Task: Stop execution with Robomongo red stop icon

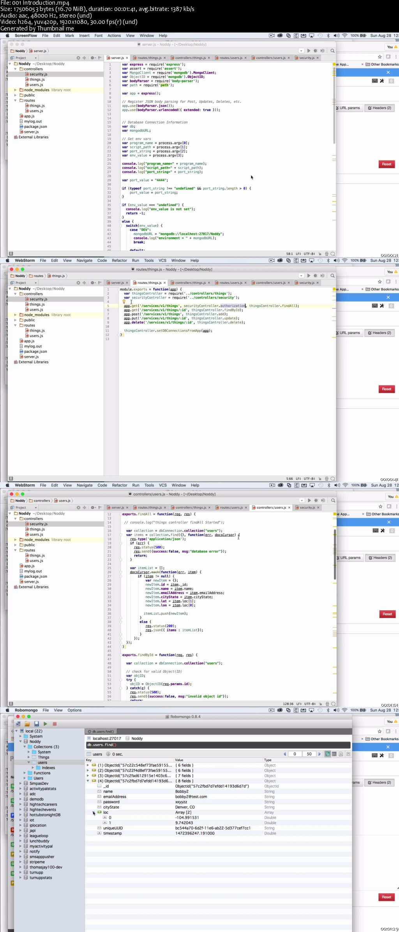Action: (55, 724)
